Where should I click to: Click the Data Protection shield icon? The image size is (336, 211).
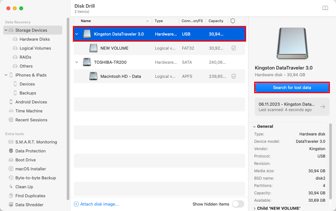(x=11, y=151)
